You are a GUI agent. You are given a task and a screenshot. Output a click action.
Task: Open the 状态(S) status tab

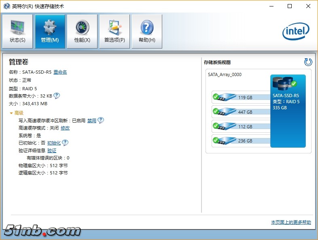click(x=17, y=31)
